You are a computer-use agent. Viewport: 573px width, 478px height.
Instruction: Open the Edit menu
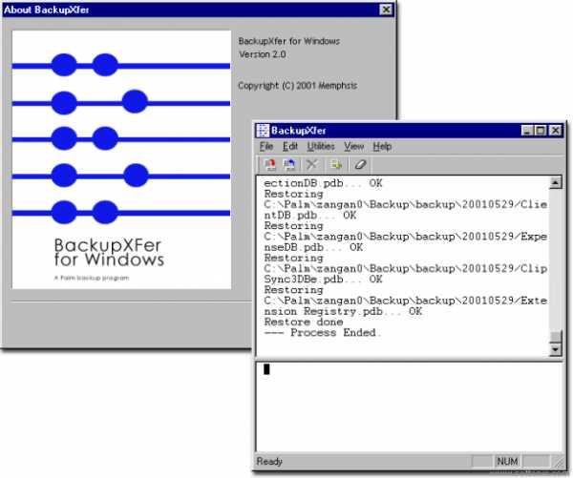coord(290,146)
